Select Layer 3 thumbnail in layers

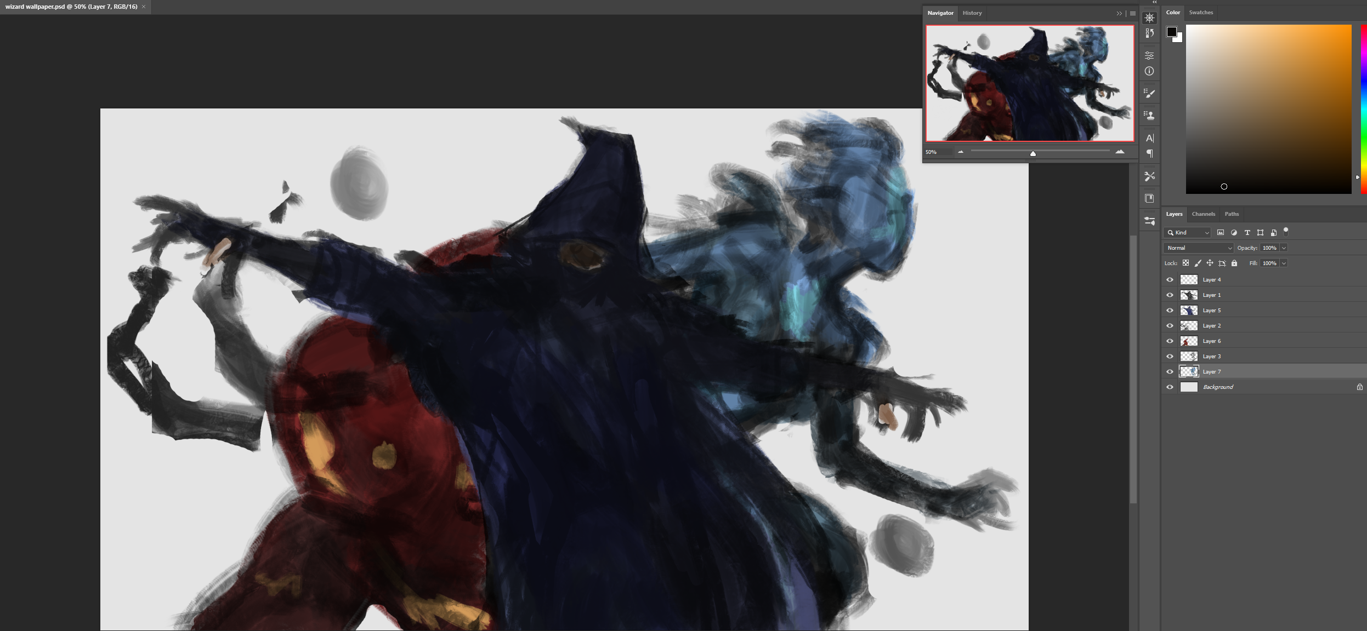(1188, 357)
